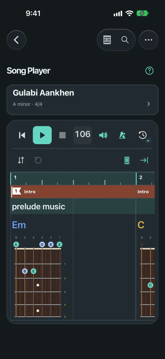Tap the transpose up-down arrows icon
The image size is (165, 359).
(x=21, y=160)
